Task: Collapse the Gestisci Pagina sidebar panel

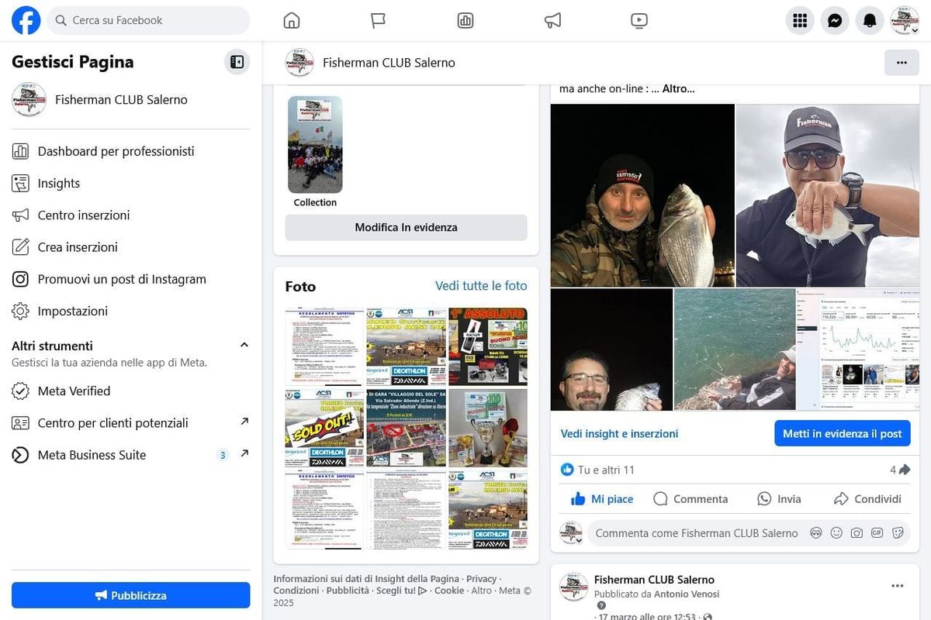Action: tap(237, 61)
